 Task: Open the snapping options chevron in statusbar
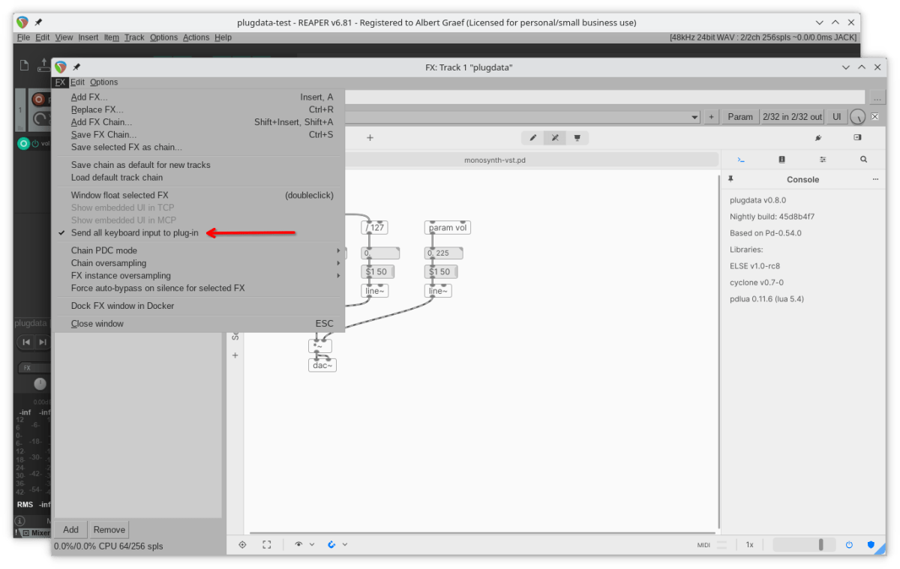345,545
